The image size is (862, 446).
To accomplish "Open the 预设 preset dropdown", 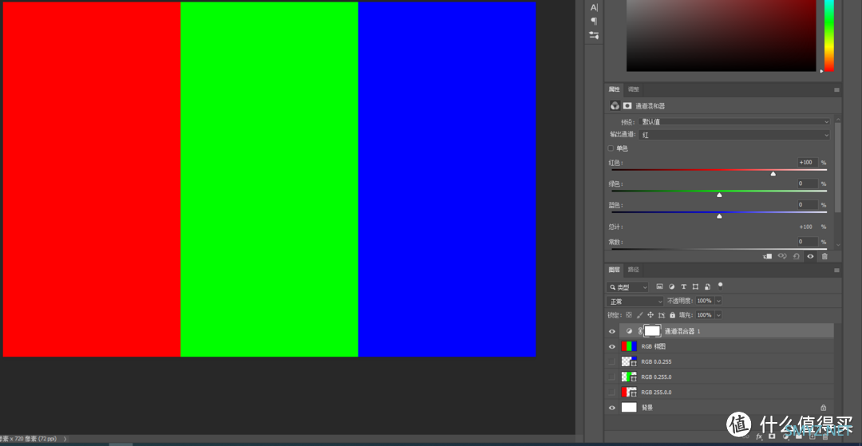I will 735,121.
